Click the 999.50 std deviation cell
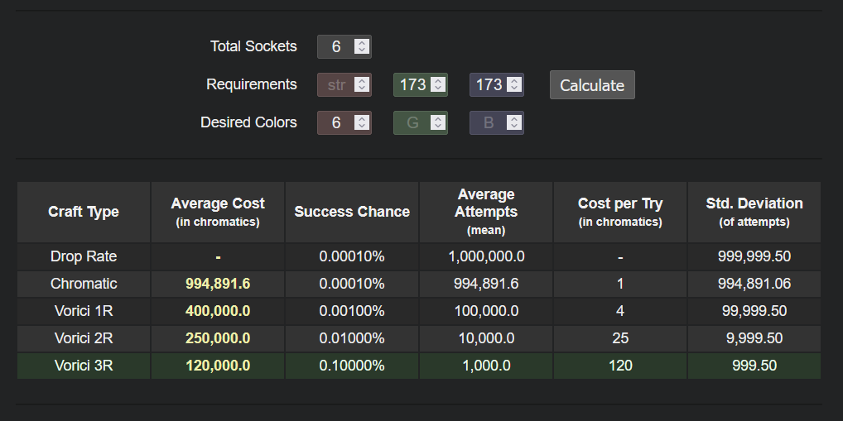 (754, 366)
